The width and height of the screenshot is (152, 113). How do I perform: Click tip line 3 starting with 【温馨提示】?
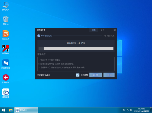click(62, 67)
